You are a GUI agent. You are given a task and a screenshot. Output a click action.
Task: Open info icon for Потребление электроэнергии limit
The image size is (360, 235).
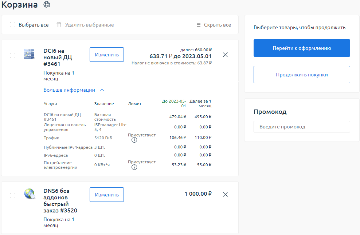(134, 167)
